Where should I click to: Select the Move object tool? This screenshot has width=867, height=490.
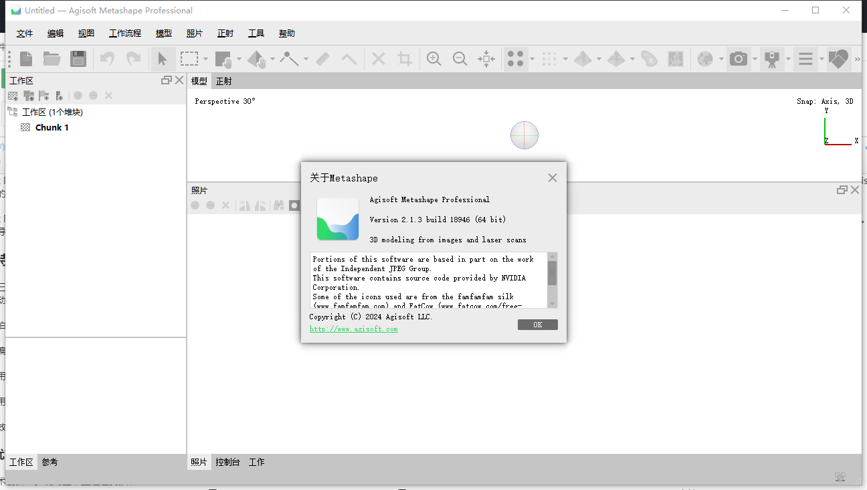pyautogui.click(x=257, y=59)
